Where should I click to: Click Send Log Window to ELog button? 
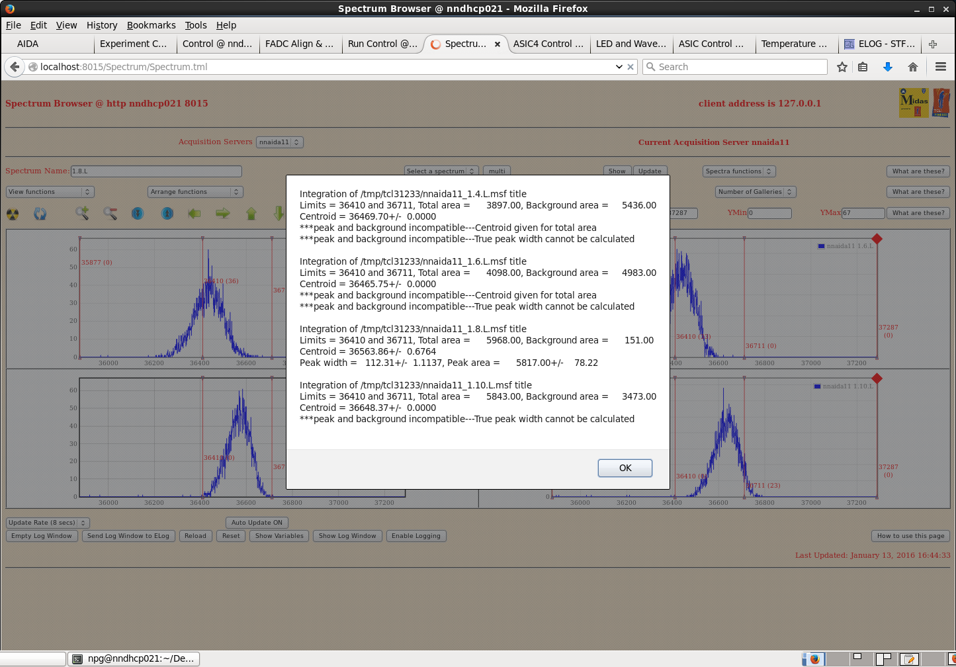tap(128, 536)
